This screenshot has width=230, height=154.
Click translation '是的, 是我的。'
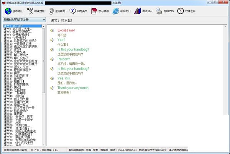[67, 83]
